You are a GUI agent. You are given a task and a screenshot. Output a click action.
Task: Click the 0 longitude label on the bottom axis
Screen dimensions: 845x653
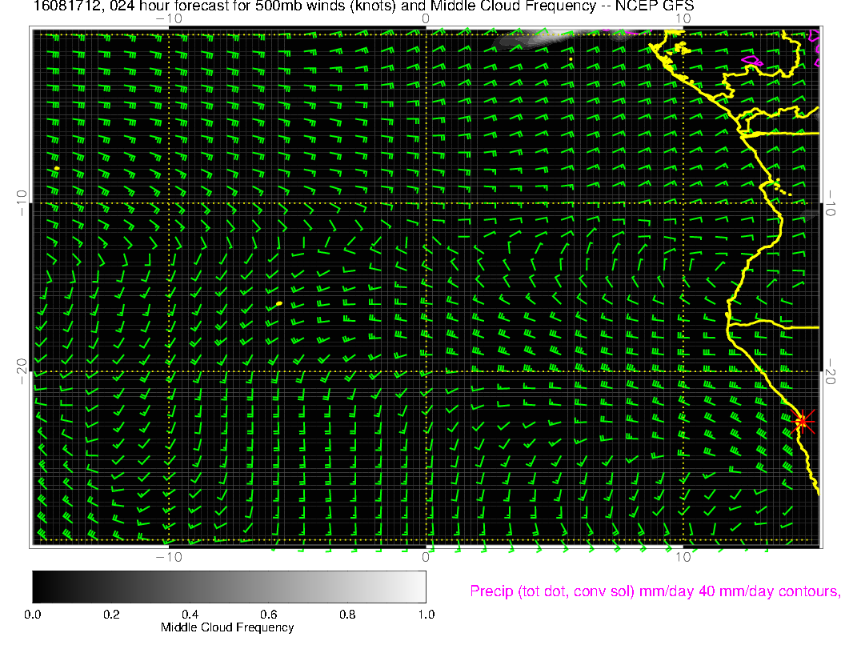427,556
